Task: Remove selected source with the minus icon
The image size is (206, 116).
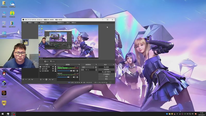Action: (x=44, y=80)
